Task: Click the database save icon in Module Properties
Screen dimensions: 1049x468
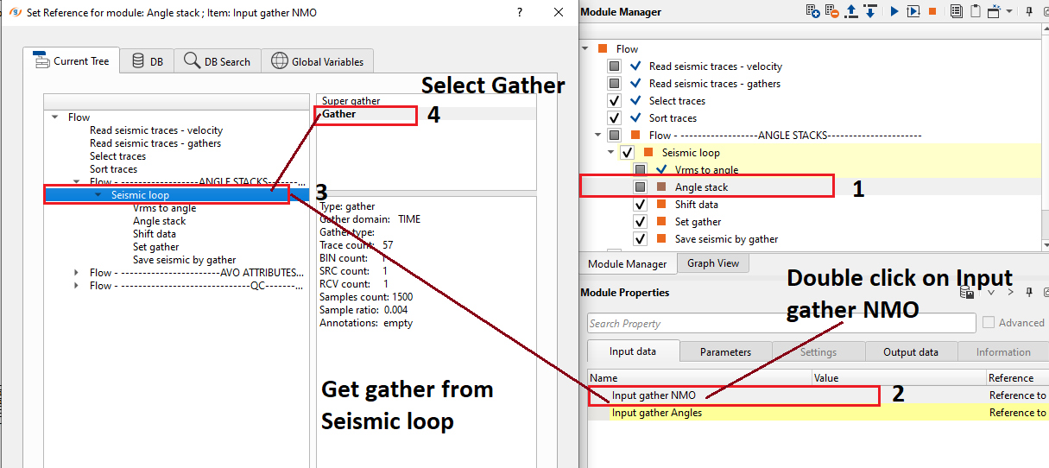Action: point(969,293)
